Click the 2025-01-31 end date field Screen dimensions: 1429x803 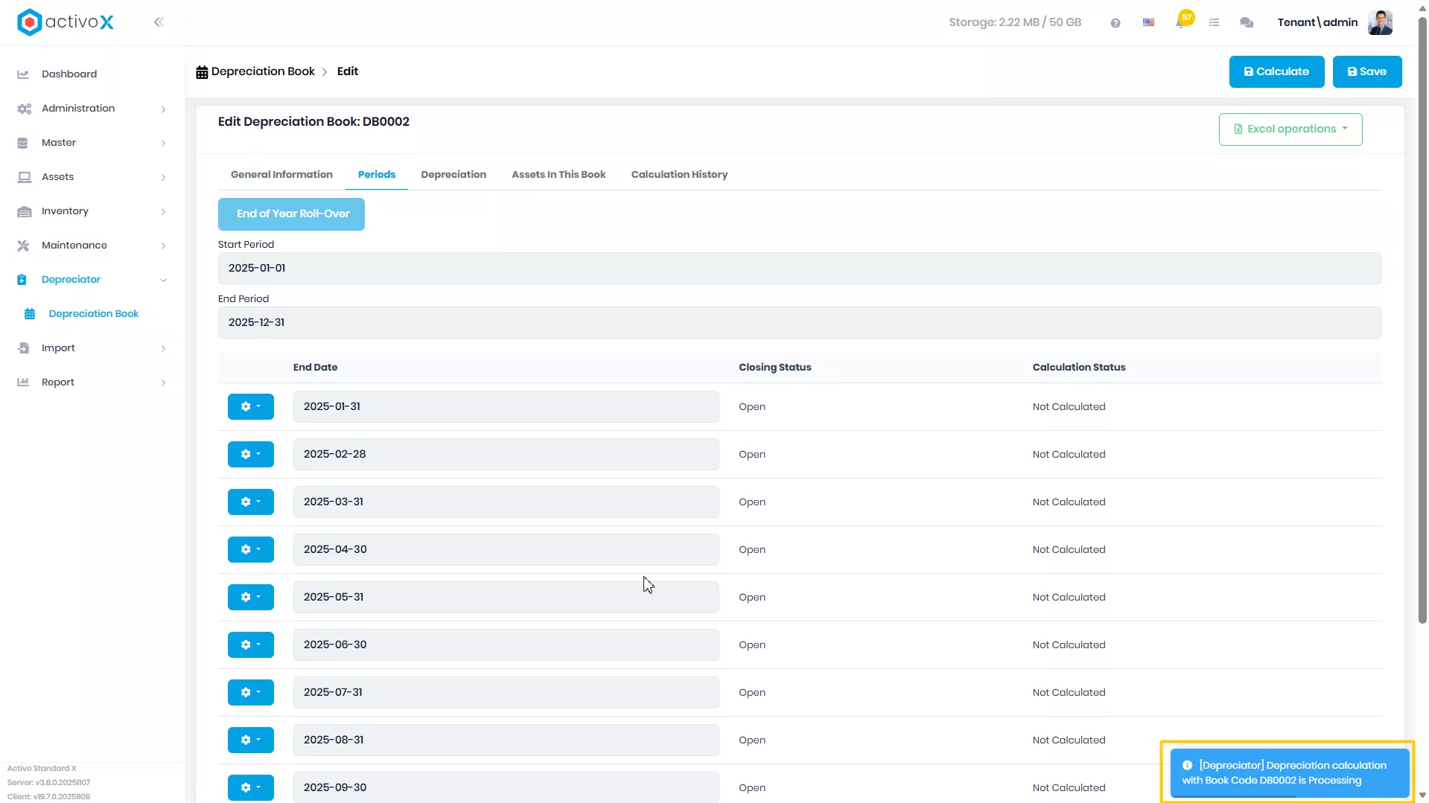click(506, 407)
